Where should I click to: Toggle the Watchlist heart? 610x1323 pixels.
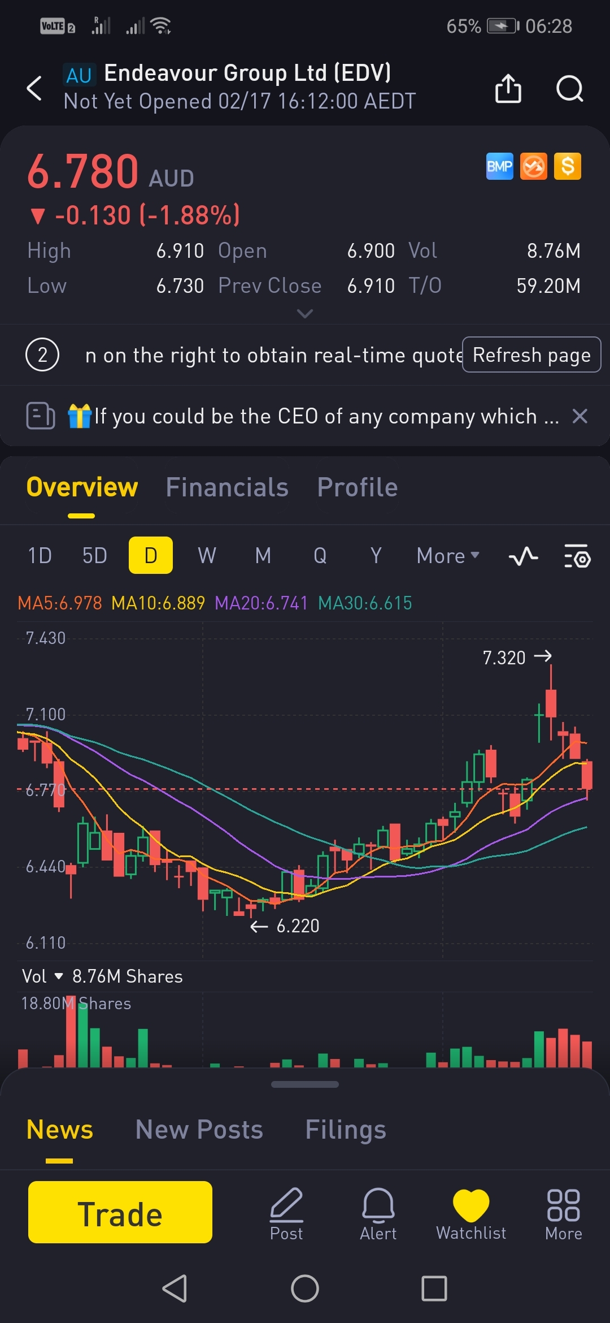pos(471,1213)
